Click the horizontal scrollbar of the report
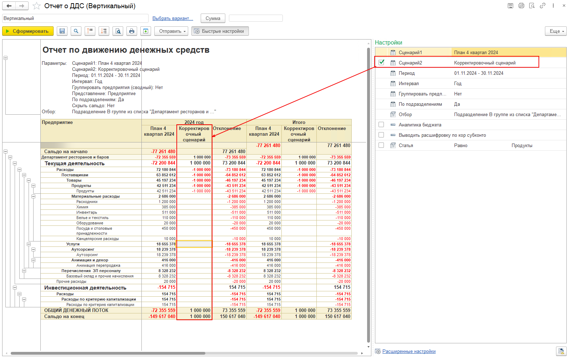571x359 pixels. [108, 353]
